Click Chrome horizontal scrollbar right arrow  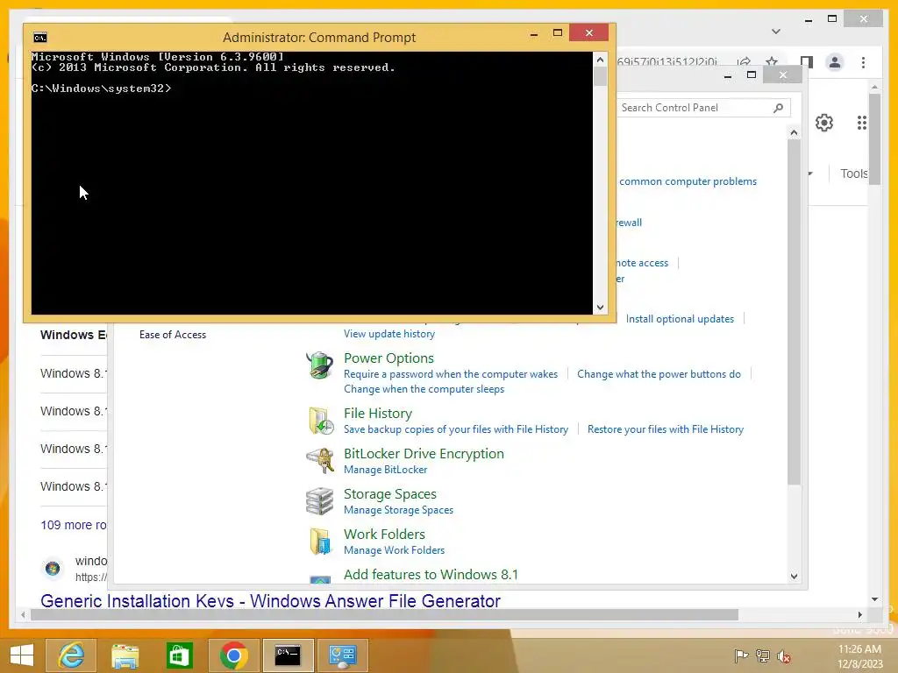[x=859, y=614]
